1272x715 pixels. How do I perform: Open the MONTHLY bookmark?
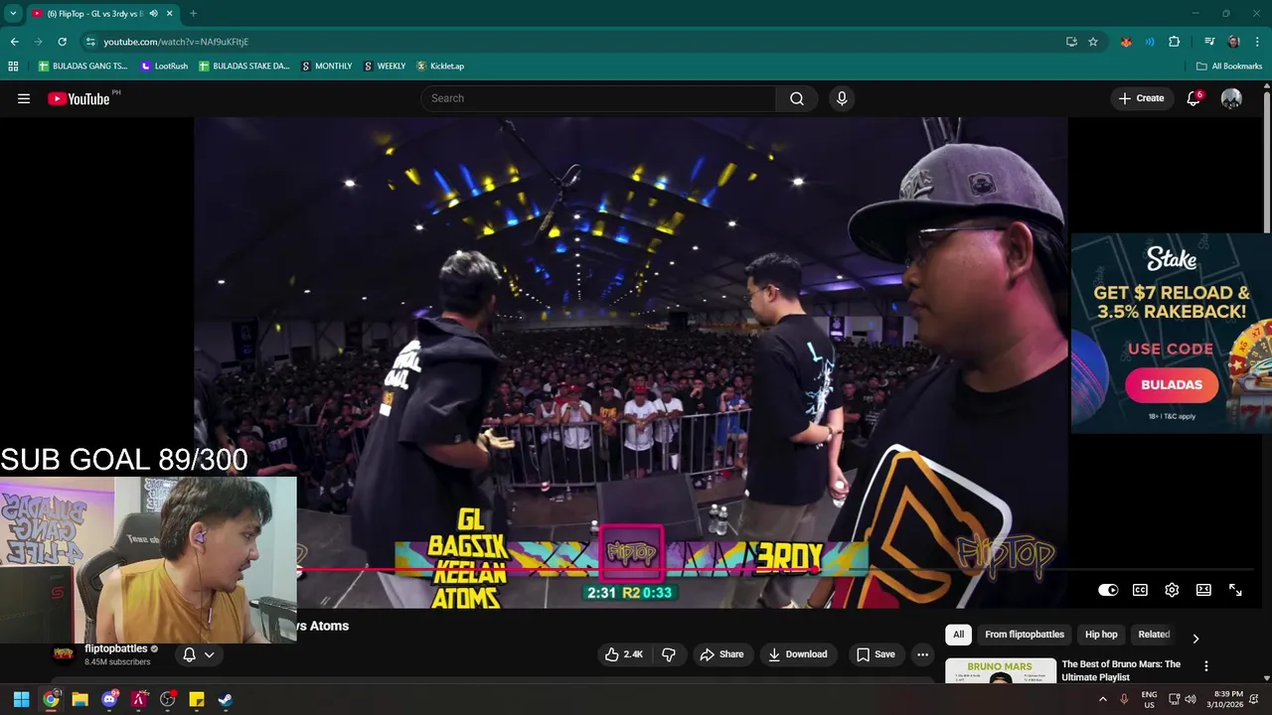click(x=326, y=66)
